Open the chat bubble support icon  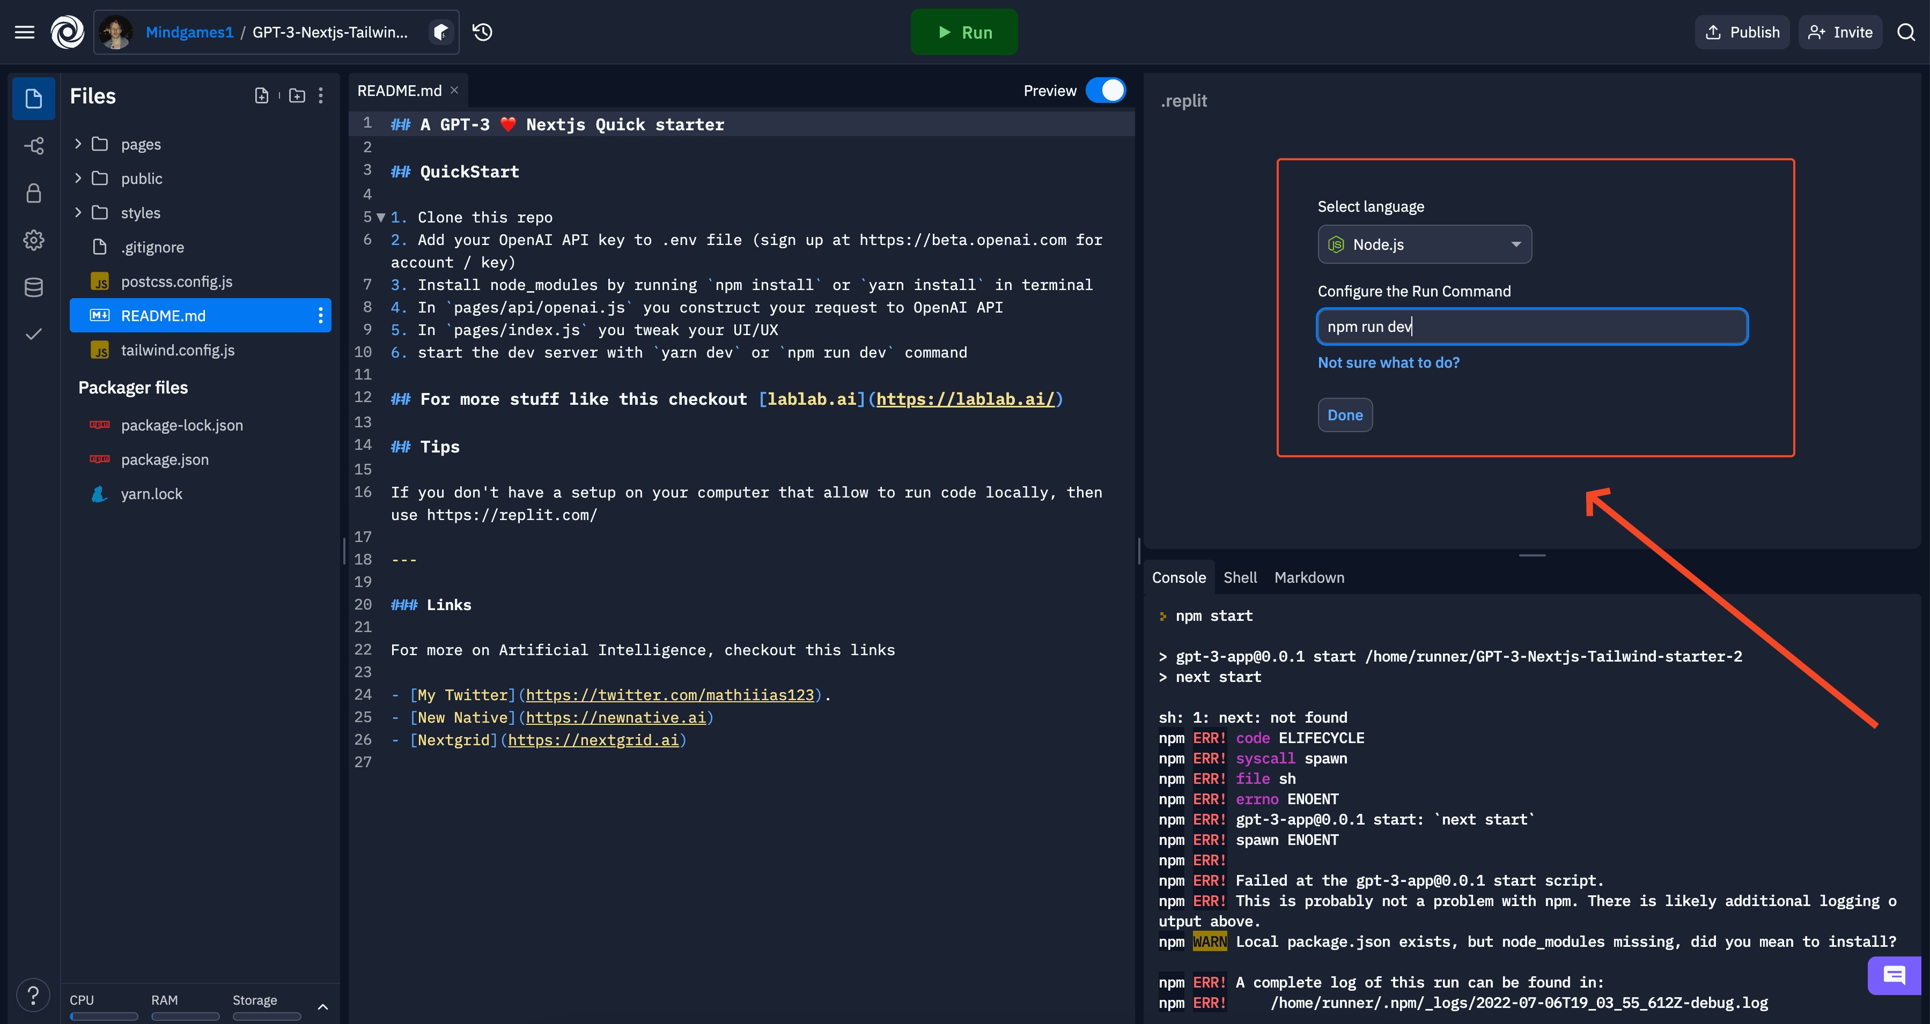[x=1894, y=975]
